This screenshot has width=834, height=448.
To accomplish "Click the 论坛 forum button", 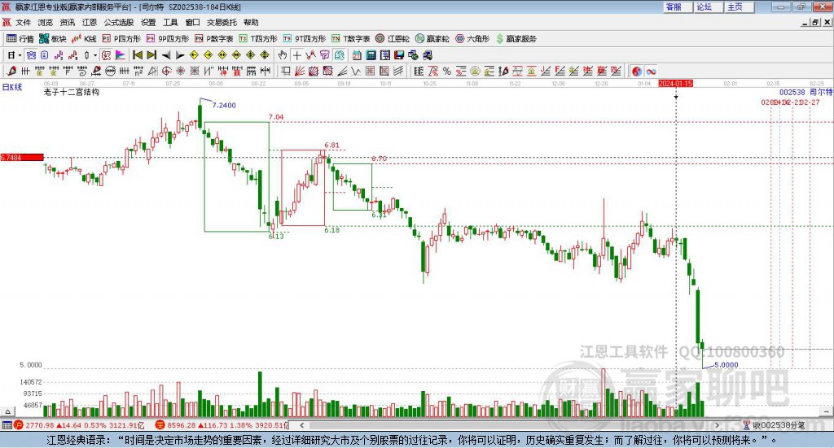I will coord(709,7).
